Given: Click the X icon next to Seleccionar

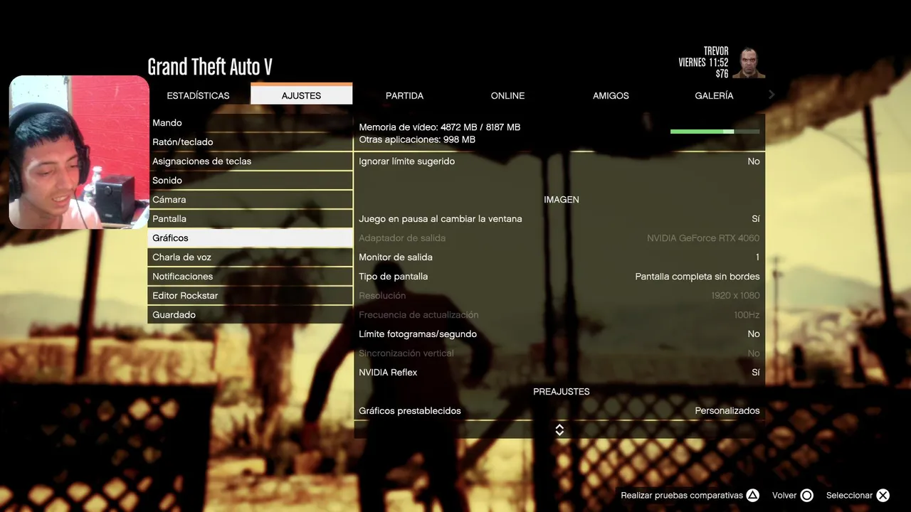Looking at the screenshot, I should (883, 496).
